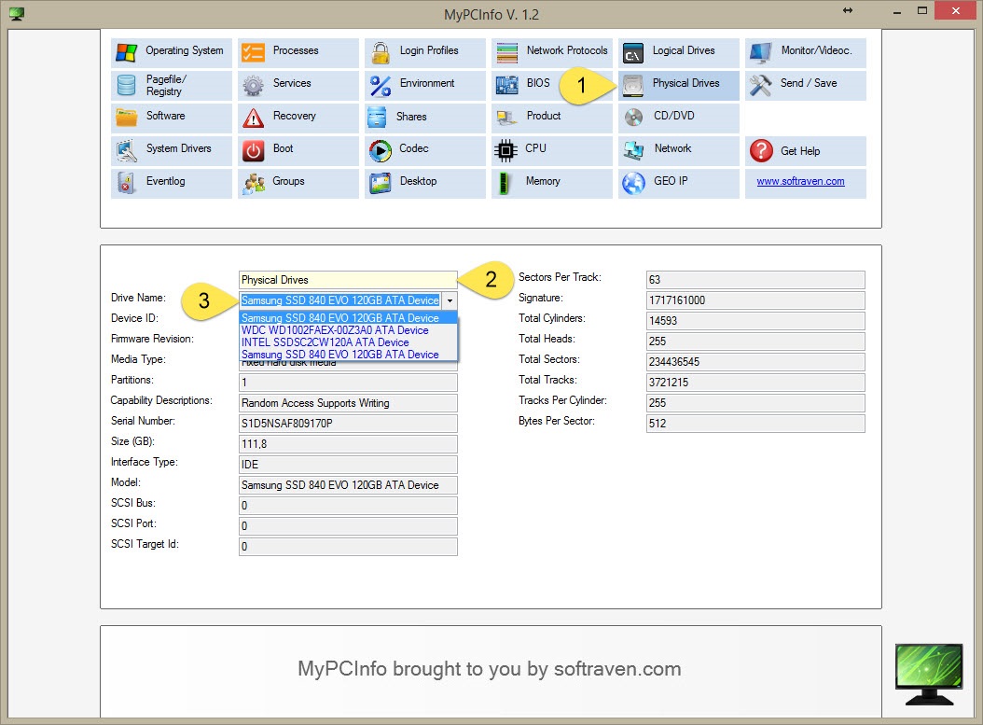The height and width of the screenshot is (725, 983).
Task: Open the www.softraven.com link
Action: [x=800, y=182]
